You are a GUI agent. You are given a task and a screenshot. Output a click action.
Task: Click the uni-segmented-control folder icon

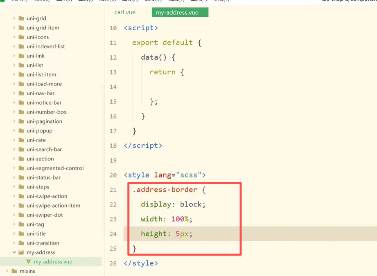point(21,168)
